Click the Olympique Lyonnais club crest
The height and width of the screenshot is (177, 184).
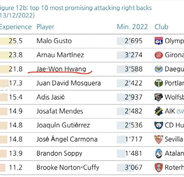[159, 41]
